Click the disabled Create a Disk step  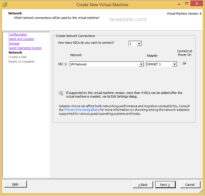(x=18, y=57)
